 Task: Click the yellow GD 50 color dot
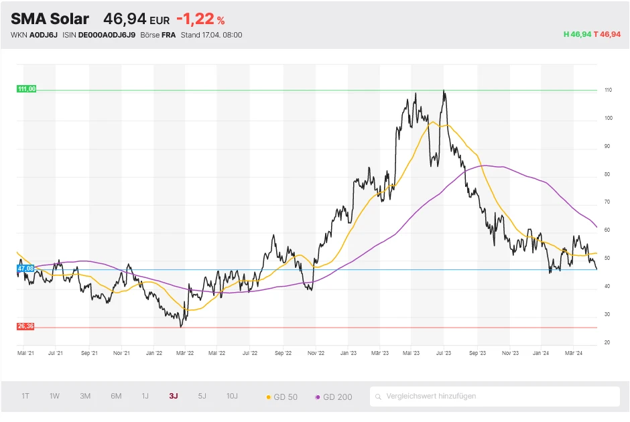point(269,397)
